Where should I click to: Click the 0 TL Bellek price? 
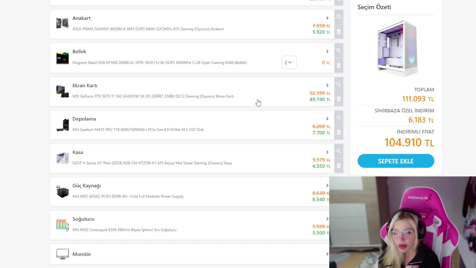(x=326, y=63)
